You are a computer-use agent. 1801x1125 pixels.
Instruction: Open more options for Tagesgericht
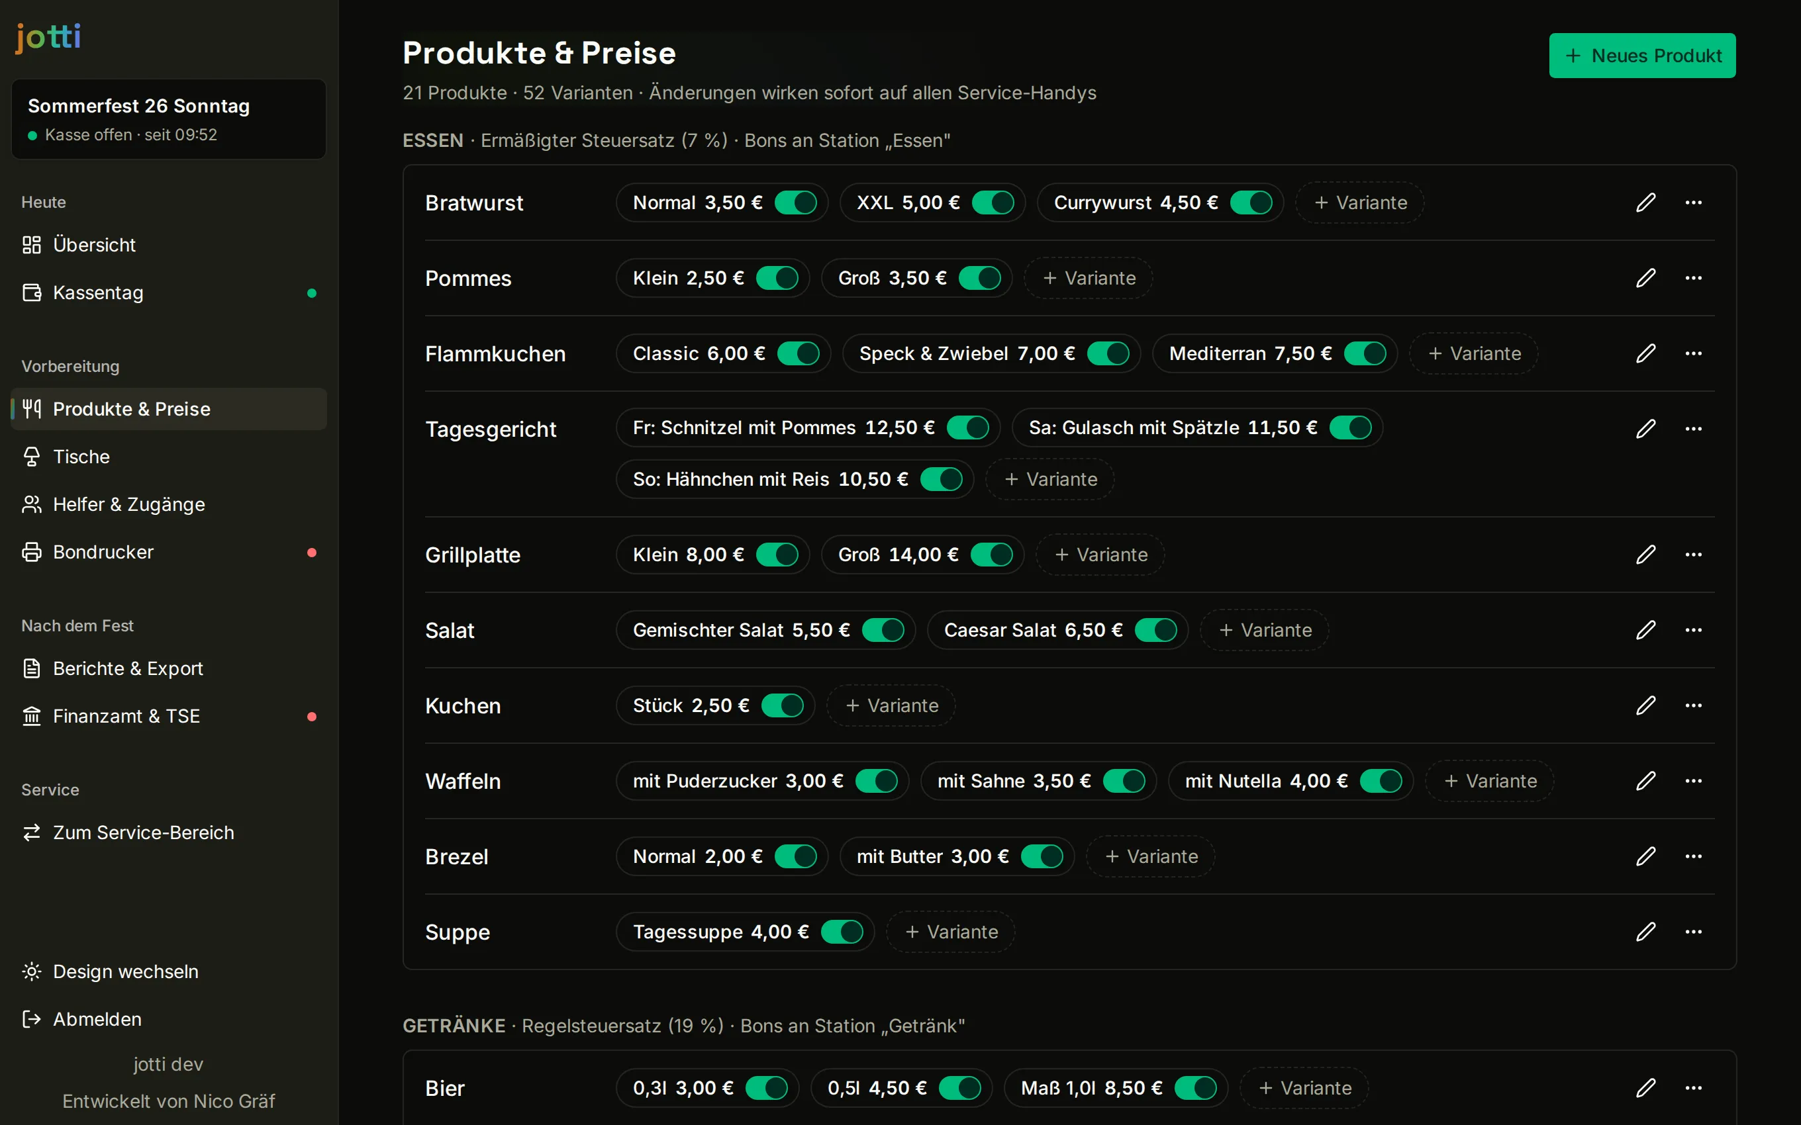click(1693, 429)
